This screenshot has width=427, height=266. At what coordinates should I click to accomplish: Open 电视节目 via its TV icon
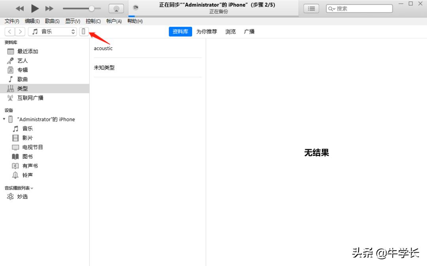pyautogui.click(x=15, y=147)
